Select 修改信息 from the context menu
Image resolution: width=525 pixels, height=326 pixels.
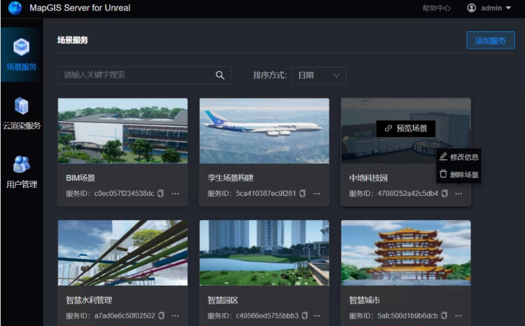(x=459, y=157)
